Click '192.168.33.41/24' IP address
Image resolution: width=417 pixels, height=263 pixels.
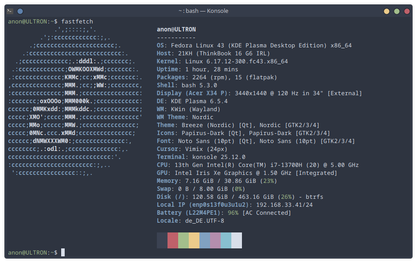[284, 205]
